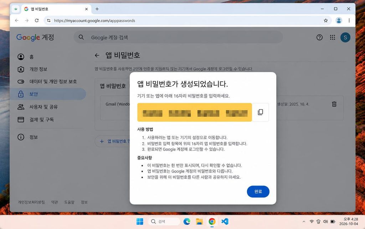
Task: Launch Microsoft Edge from taskbar
Action: 187,221
